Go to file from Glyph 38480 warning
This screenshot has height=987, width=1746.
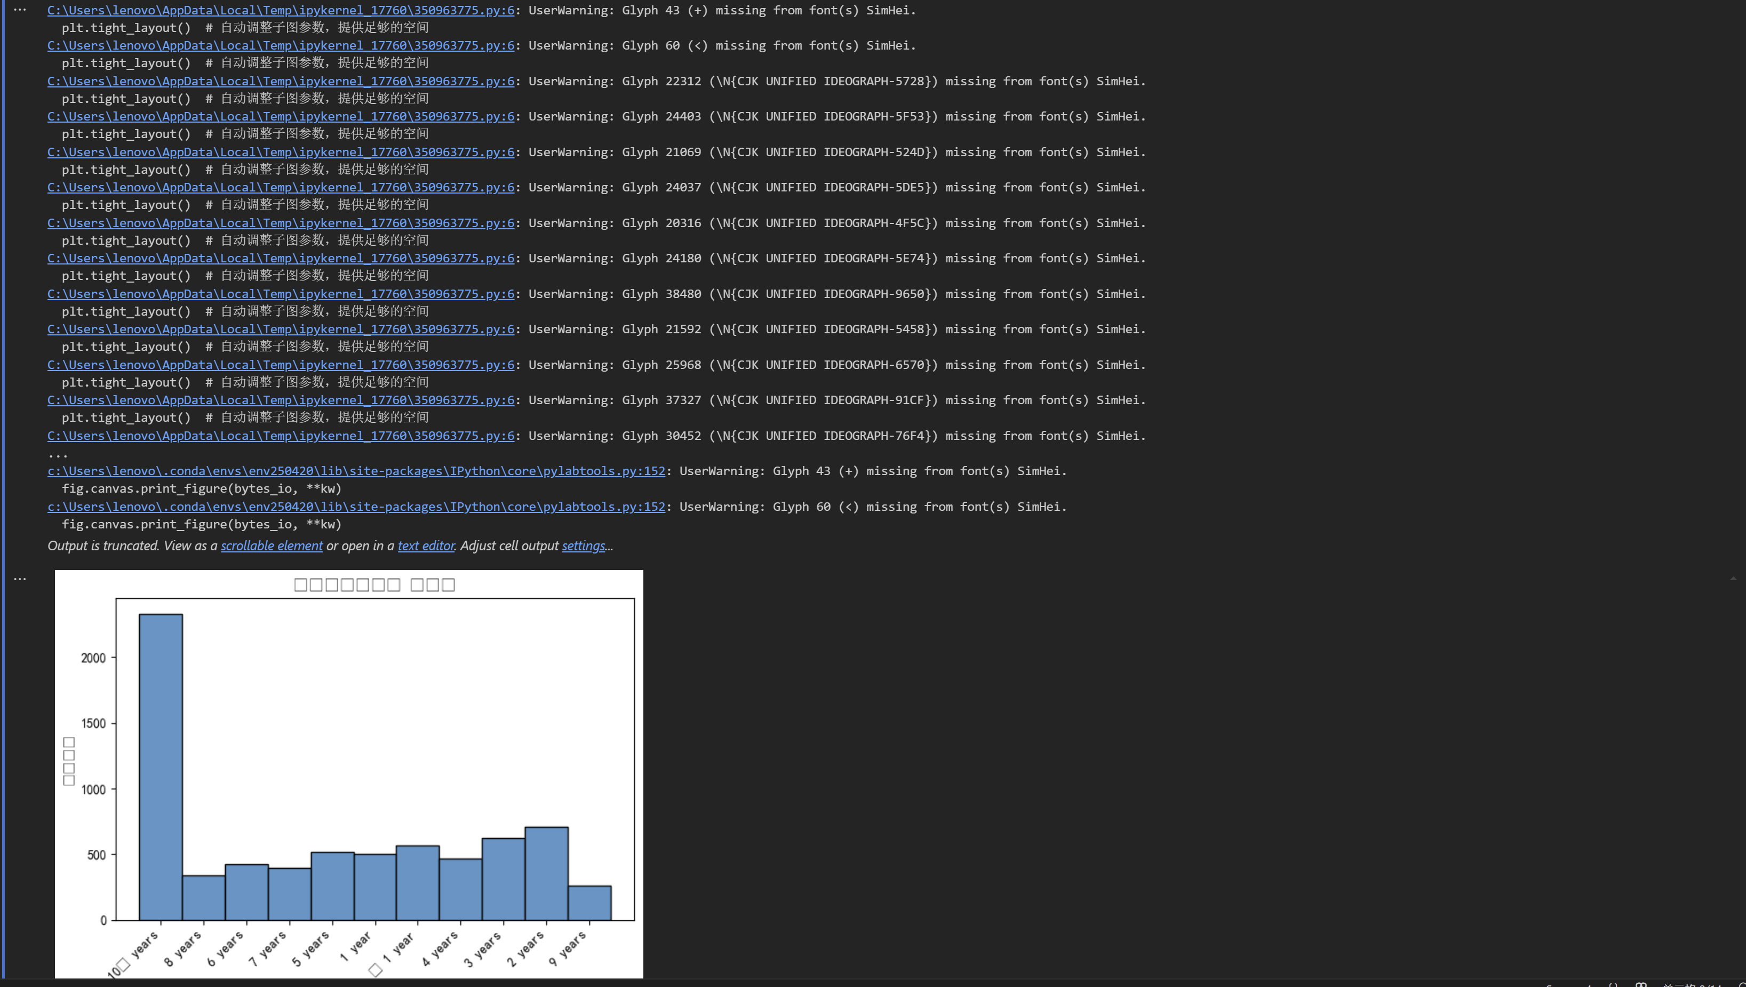[281, 294]
